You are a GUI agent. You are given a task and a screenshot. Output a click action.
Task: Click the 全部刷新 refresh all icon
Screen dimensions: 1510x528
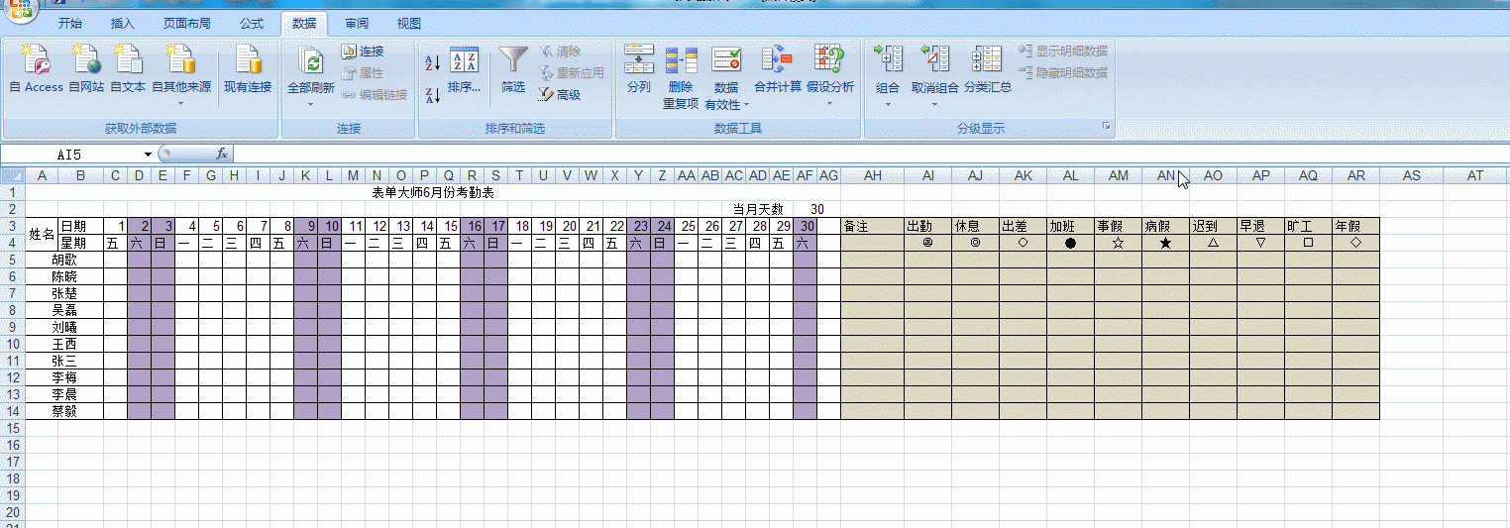coord(311,61)
